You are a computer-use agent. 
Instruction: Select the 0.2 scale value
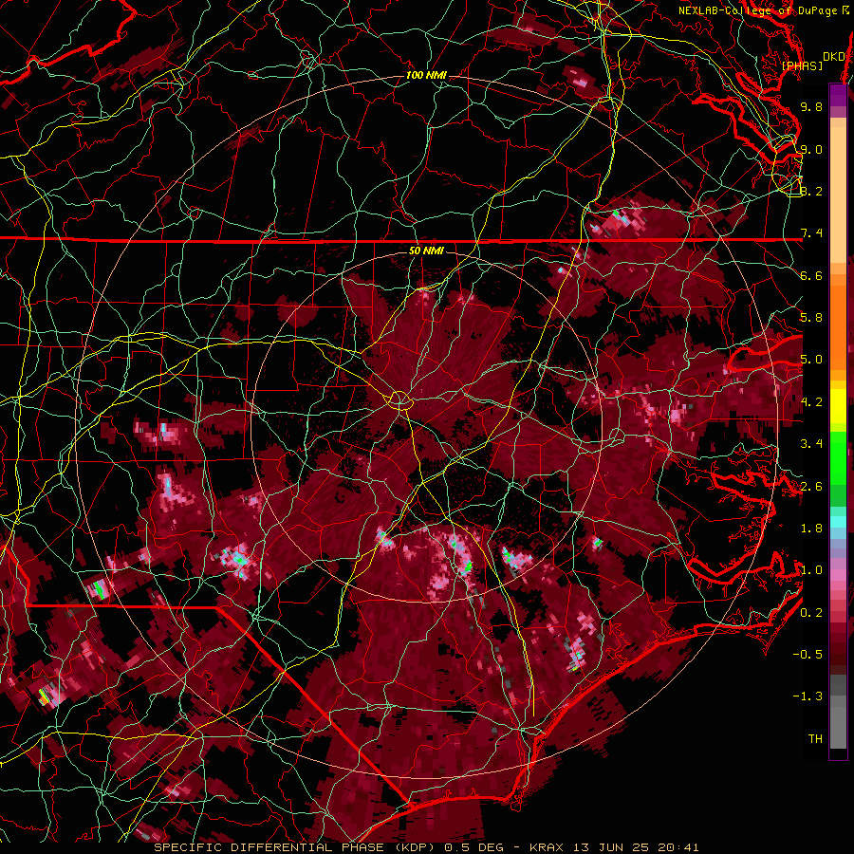click(811, 613)
